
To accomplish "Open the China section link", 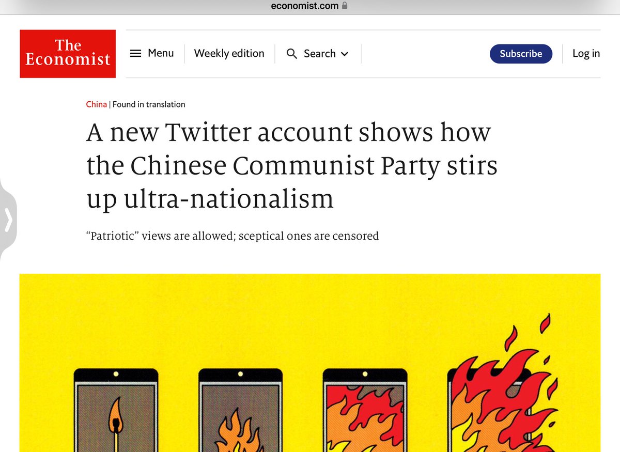I will [96, 104].
